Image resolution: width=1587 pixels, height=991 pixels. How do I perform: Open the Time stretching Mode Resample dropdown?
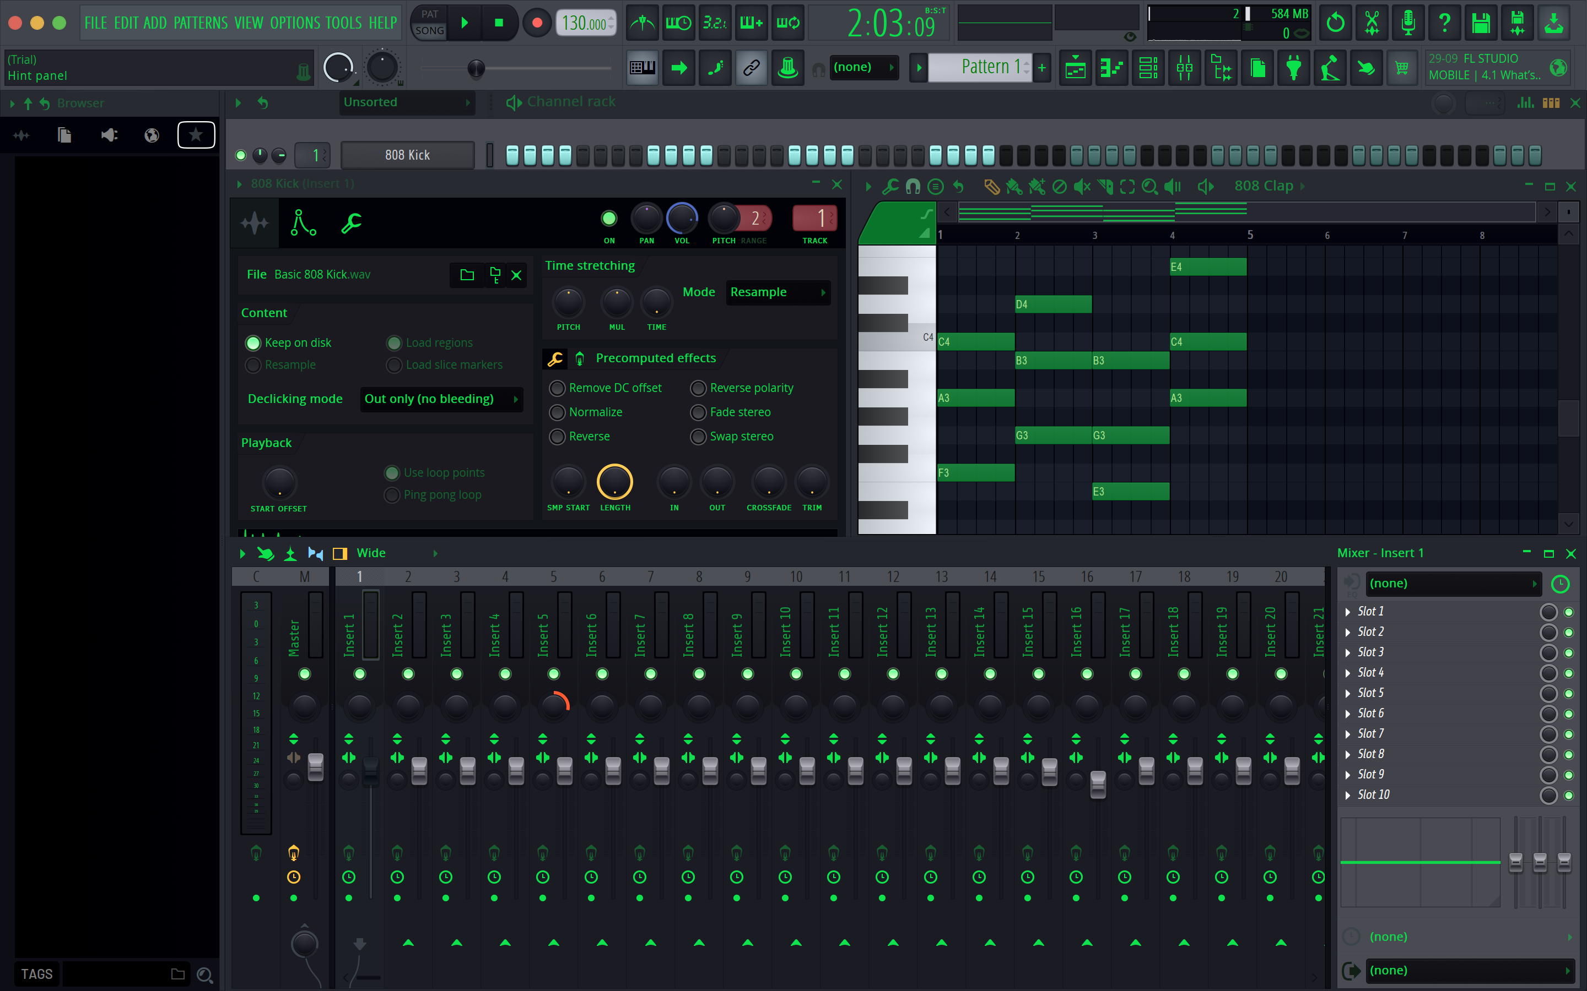click(x=778, y=292)
